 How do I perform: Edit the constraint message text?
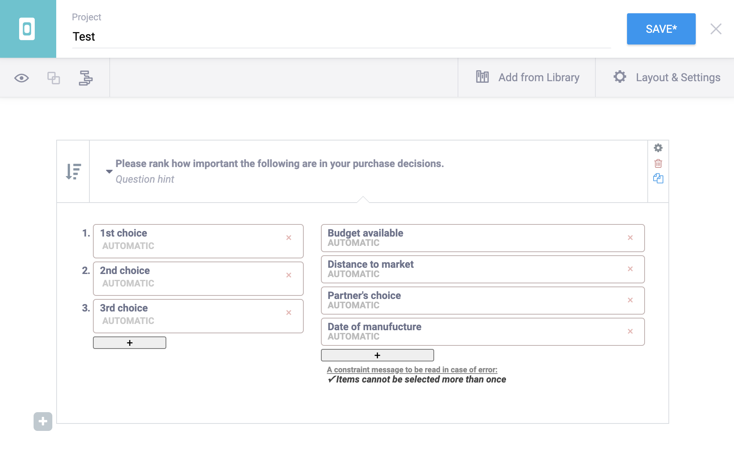click(x=421, y=379)
